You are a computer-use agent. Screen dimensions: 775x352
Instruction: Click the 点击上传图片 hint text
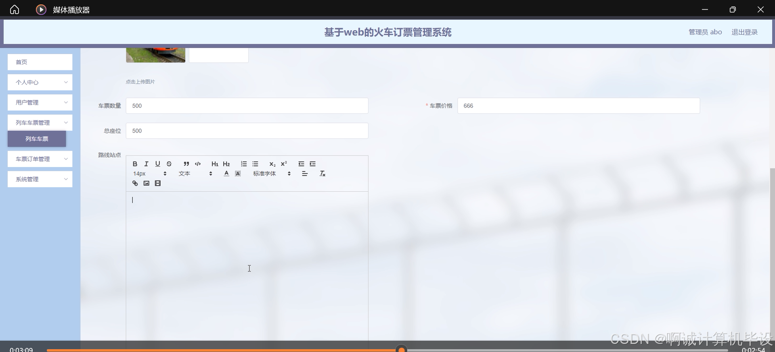point(140,82)
